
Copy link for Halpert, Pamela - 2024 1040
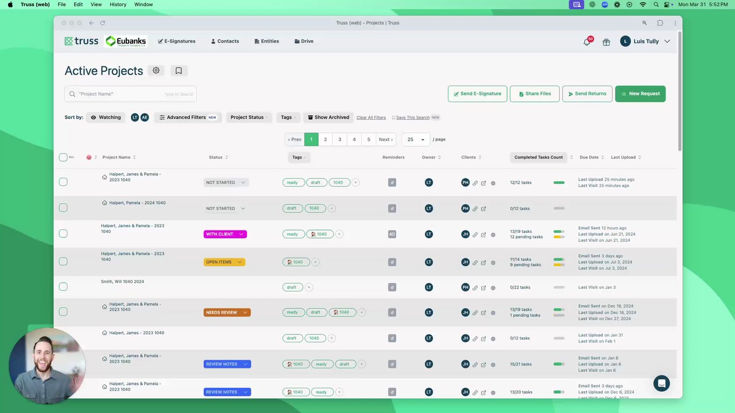pyautogui.click(x=475, y=209)
